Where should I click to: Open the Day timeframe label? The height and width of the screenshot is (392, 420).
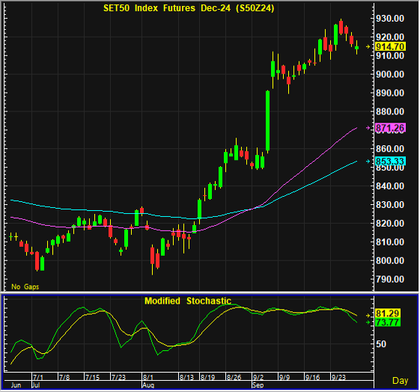click(401, 381)
